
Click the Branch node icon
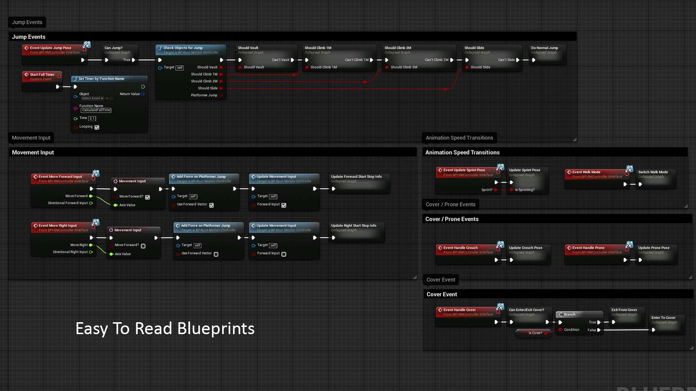[x=560, y=314]
